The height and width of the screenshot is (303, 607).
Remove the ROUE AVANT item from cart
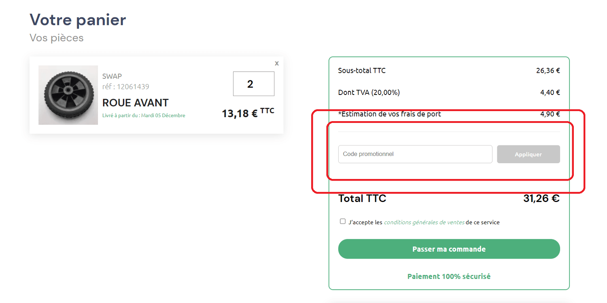coord(277,63)
